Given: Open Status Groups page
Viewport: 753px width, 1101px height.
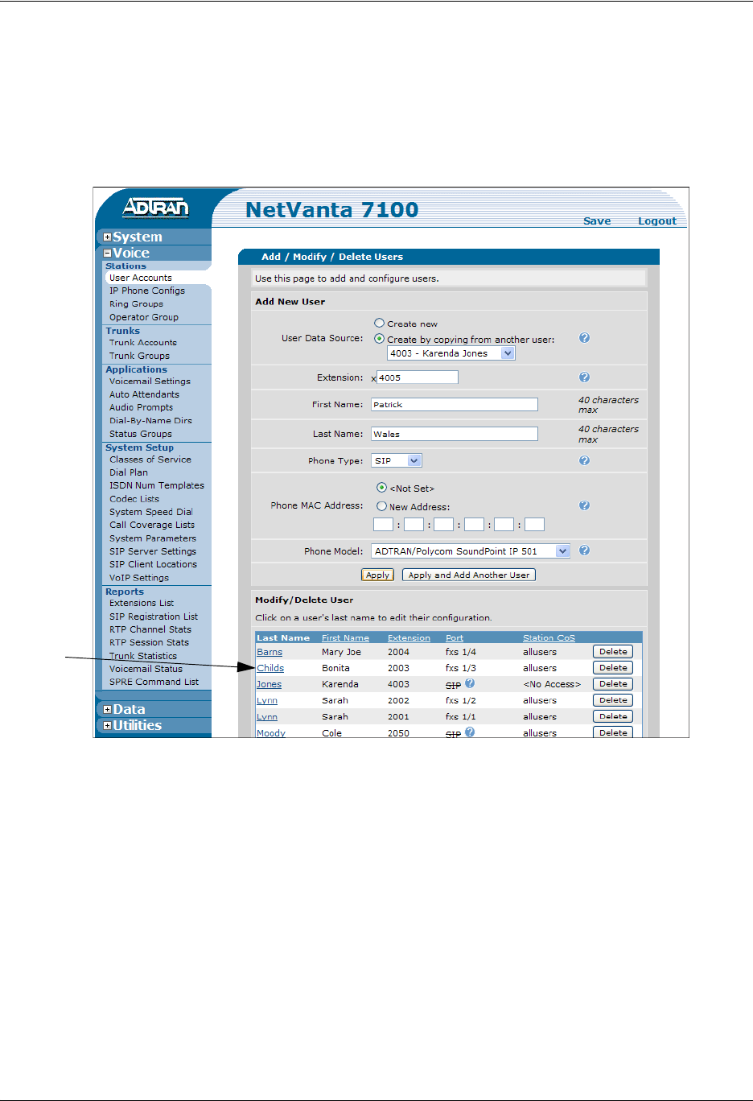Looking at the screenshot, I should [141, 434].
